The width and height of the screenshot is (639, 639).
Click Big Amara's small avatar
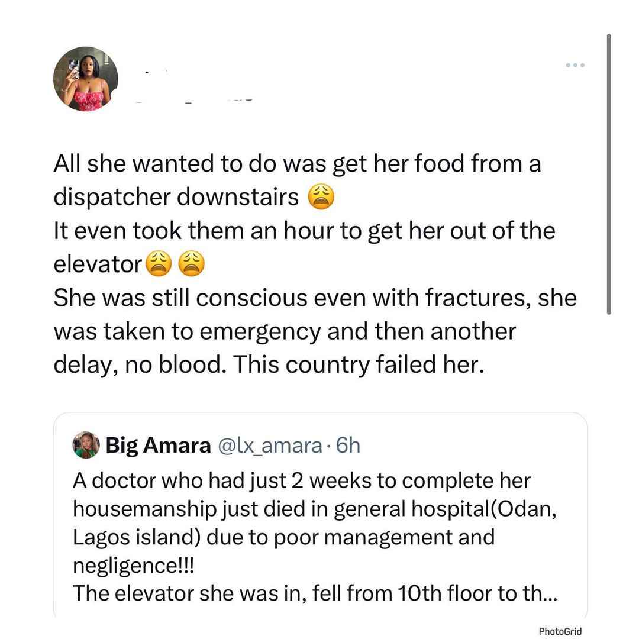click(86, 444)
